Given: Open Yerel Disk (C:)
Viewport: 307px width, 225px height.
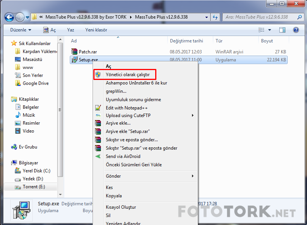Looking at the screenshot, I should click(36, 171).
